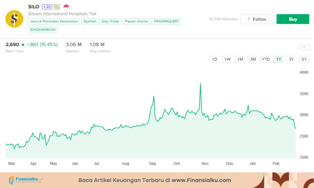The width and height of the screenshot is (314, 188).
Task: Click the September price peak on chart
Action: [x=154, y=96]
